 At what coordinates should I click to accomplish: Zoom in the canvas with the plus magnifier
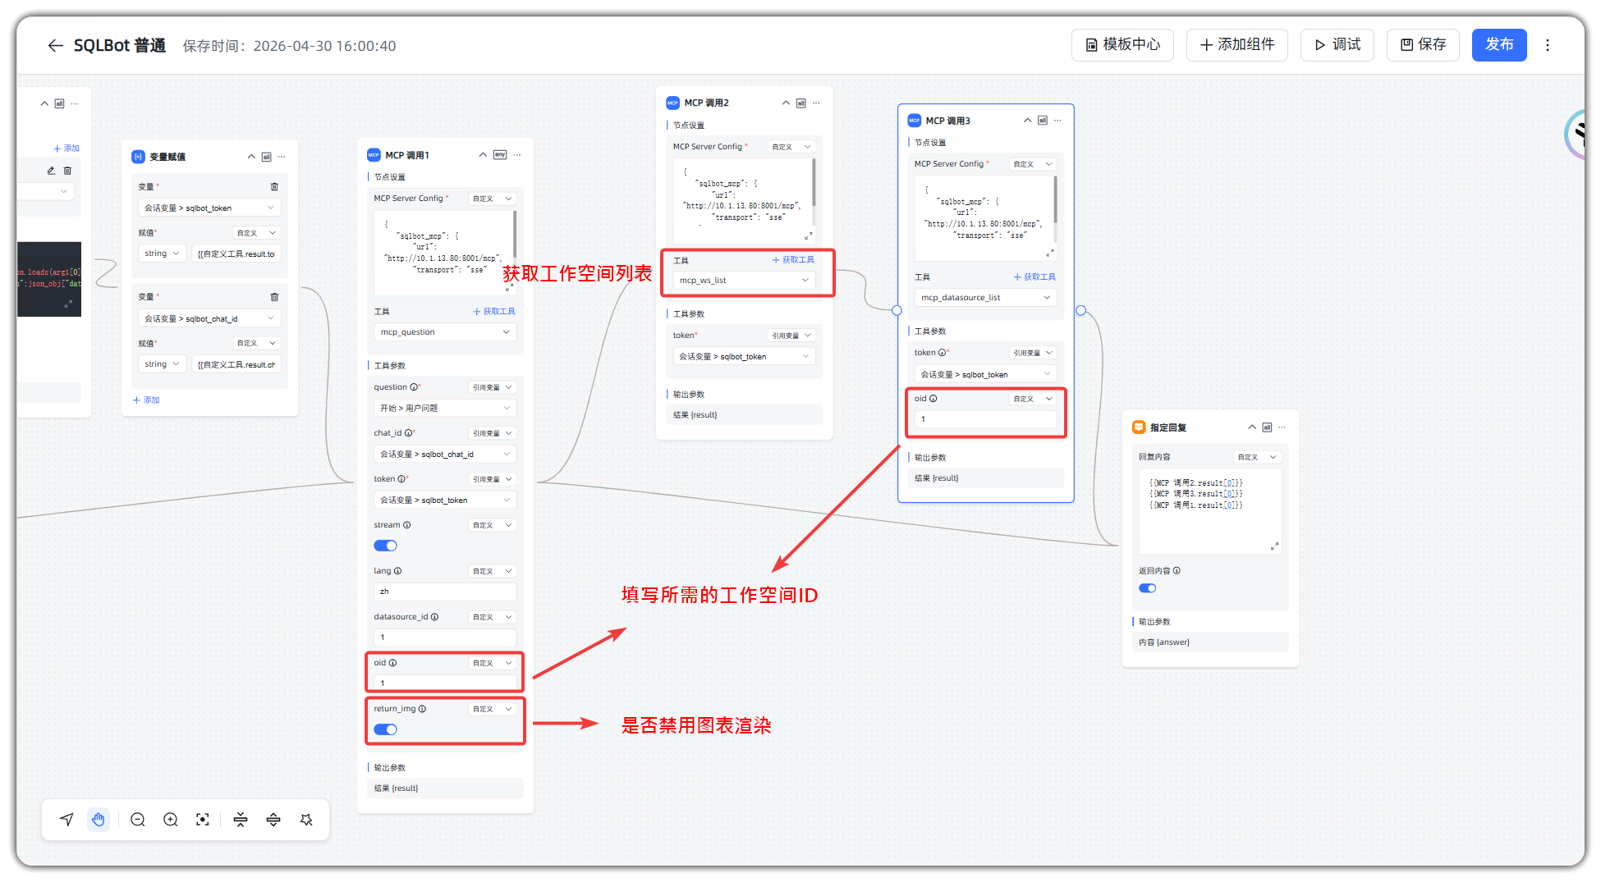coord(171,819)
